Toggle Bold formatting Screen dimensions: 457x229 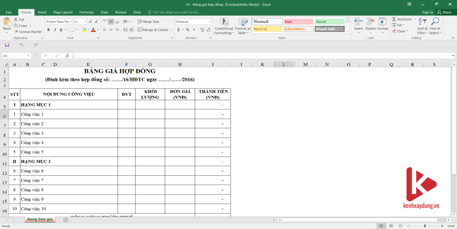pyautogui.click(x=48, y=30)
